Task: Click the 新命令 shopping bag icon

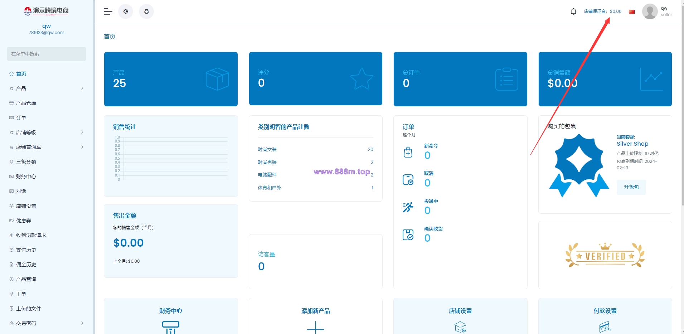Action: click(408, 152)
